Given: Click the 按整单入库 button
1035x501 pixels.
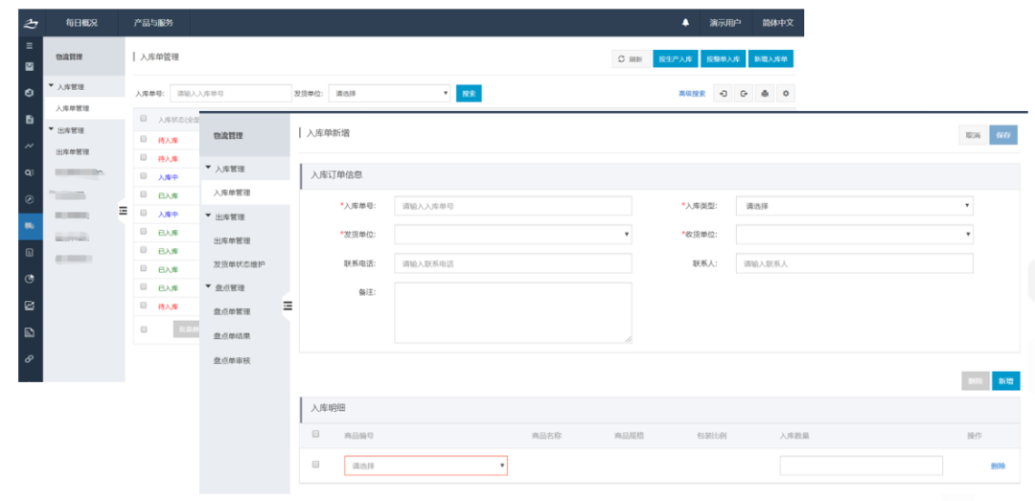Looking at the screenshot, I should pos(724,58).
